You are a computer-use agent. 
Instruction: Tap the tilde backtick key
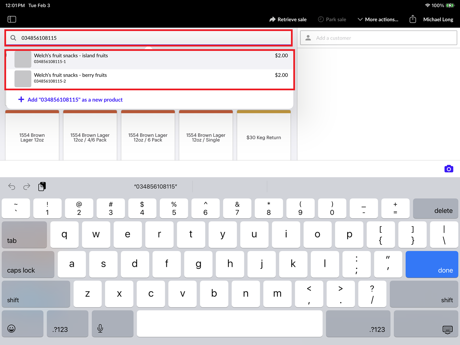pos(16,209)
